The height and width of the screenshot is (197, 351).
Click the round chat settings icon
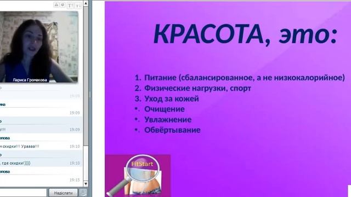click(63, 5)
